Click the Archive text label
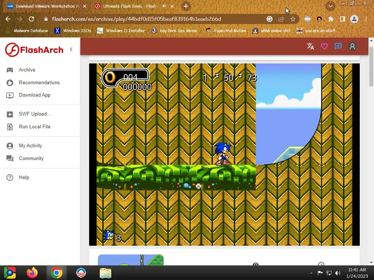374x280 pixels. tap(27, 70)
